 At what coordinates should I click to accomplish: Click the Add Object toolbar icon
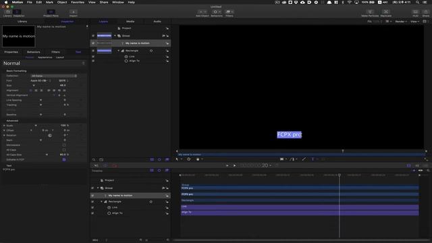[x=202, y=13]
